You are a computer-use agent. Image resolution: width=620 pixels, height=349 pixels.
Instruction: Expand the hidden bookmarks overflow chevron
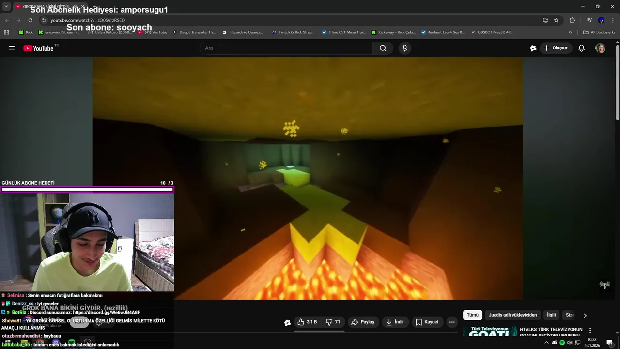point(570,32)
